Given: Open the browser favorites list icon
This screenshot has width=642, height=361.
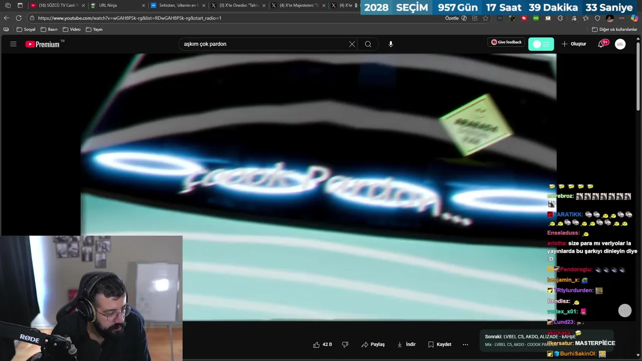Looking at the screenshot, I should click(x=585, y=18).
